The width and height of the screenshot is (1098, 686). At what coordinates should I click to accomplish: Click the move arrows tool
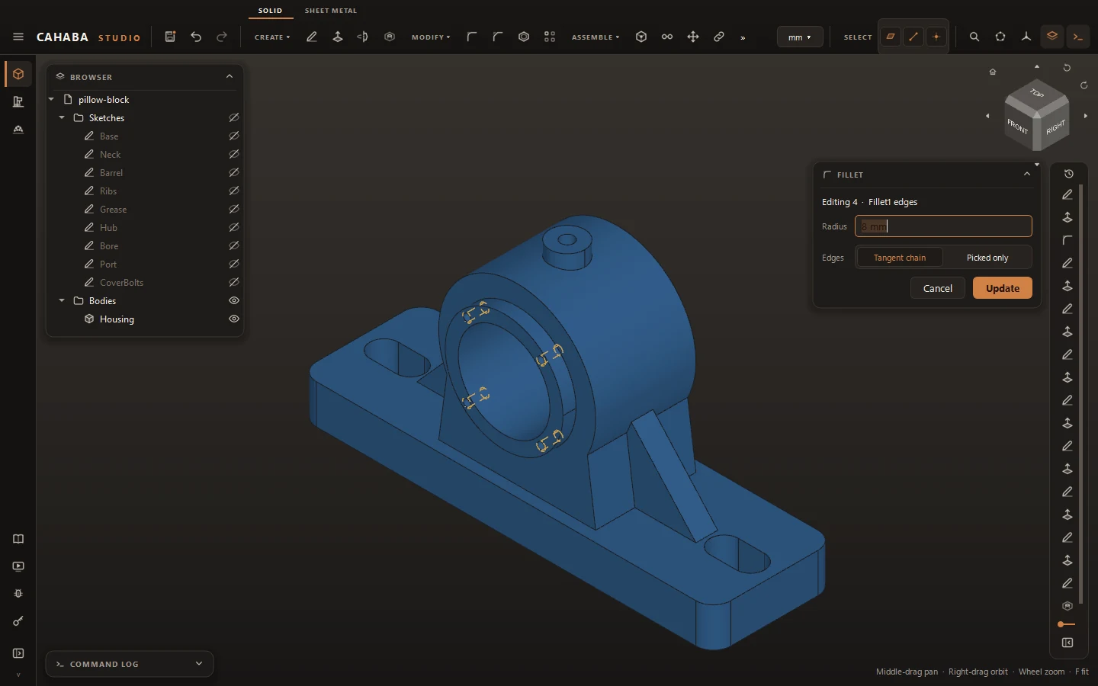(693, 37)
